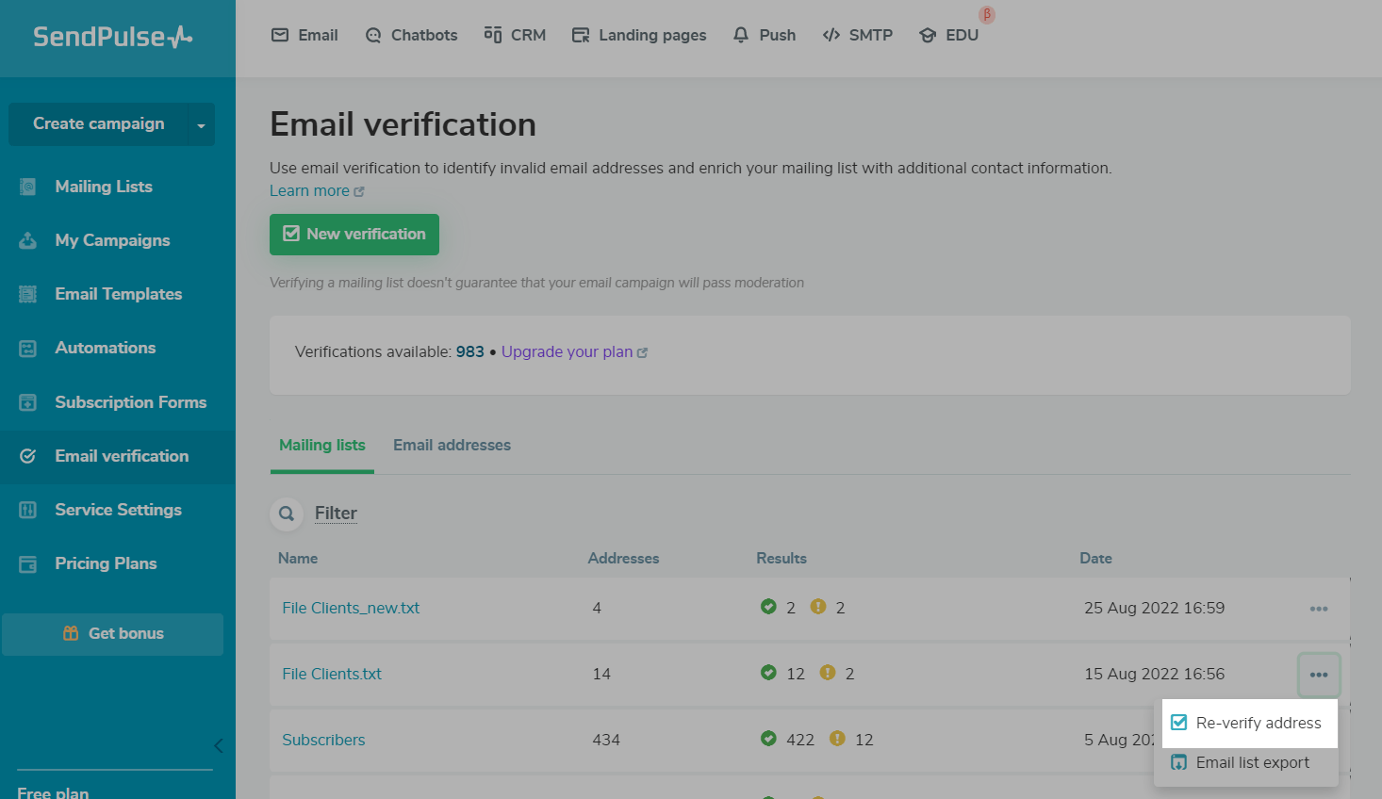Screen dimensions: 1382x799
Task: Click the Get bonus button
Action: 112,634
